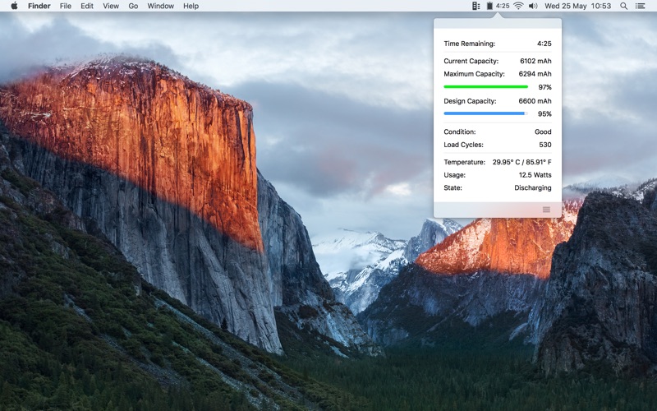Click the volume speaker icon

pos(533,6)
